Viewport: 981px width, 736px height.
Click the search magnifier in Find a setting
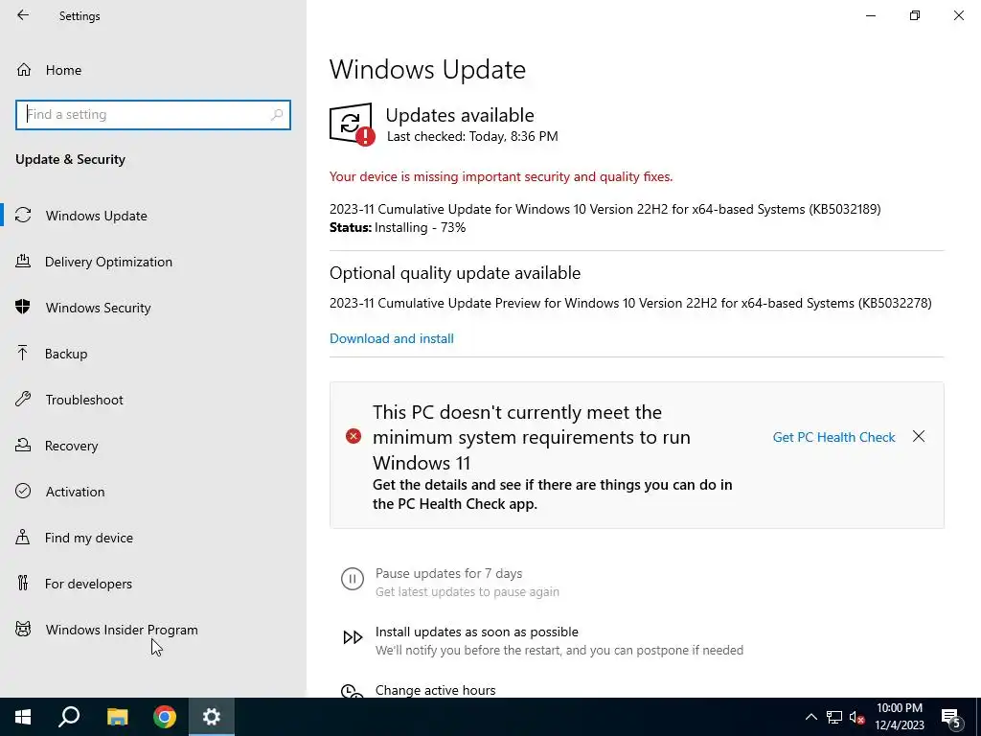point(277,115)
